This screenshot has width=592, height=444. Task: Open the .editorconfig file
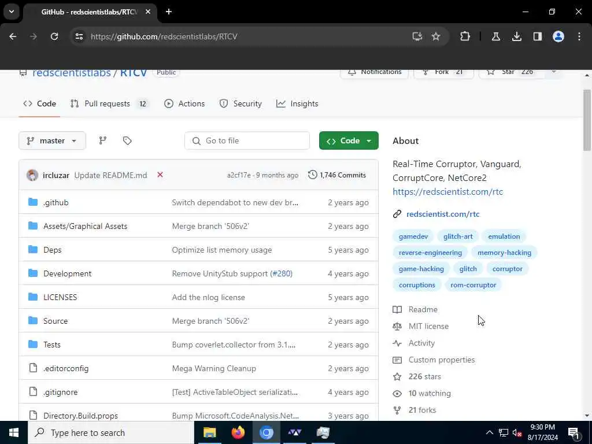point(66,368)
